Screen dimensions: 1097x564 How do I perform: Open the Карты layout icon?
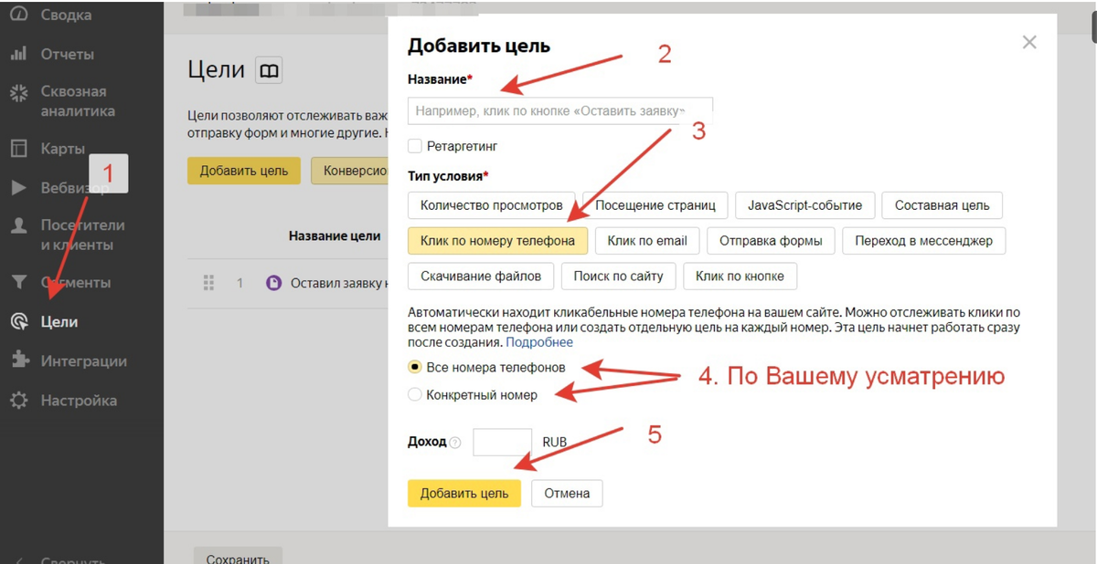point(18,149)
